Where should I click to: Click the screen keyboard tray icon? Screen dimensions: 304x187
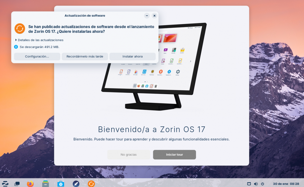(249, 184)
